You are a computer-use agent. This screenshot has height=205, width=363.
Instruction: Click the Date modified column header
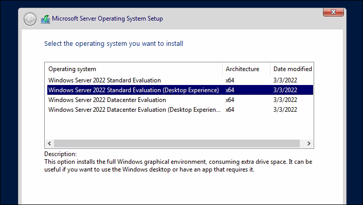(292, 69)
